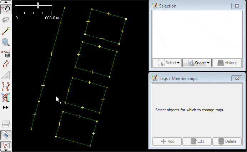Click the bottom end node of the long way

[x=31, y=129]
